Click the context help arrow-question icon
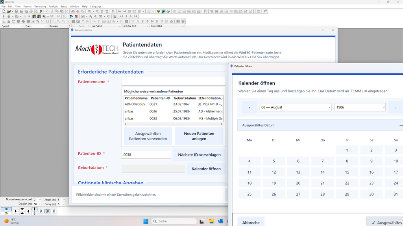403x226 pixels. coord(265,11)
